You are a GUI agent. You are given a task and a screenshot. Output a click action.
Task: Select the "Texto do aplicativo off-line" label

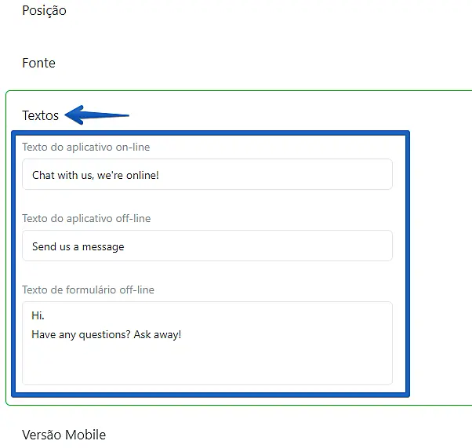86,218
